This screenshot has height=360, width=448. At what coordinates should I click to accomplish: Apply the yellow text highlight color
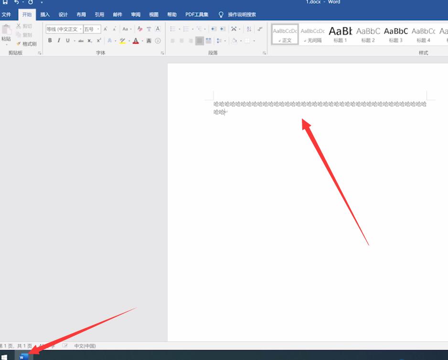tap(123, 41)
